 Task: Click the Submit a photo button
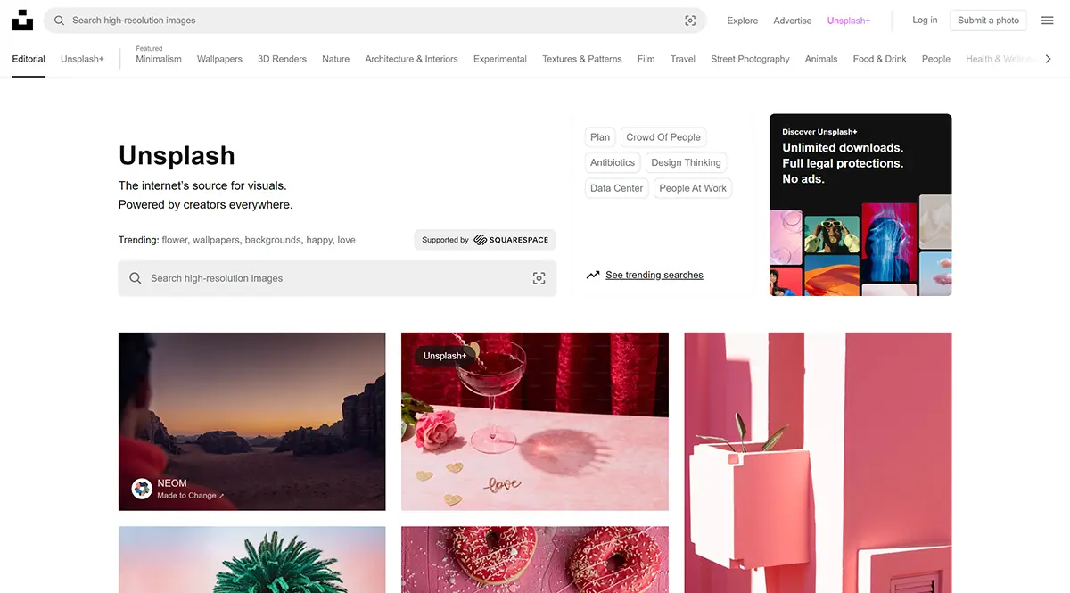pos(988,21)
